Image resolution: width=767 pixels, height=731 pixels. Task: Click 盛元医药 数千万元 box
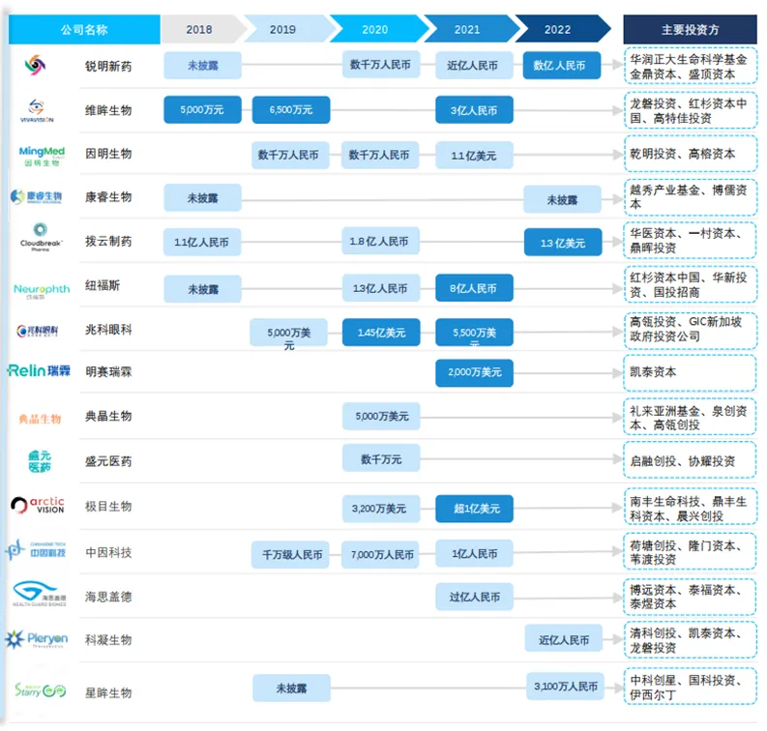click(x=381, y=458)
